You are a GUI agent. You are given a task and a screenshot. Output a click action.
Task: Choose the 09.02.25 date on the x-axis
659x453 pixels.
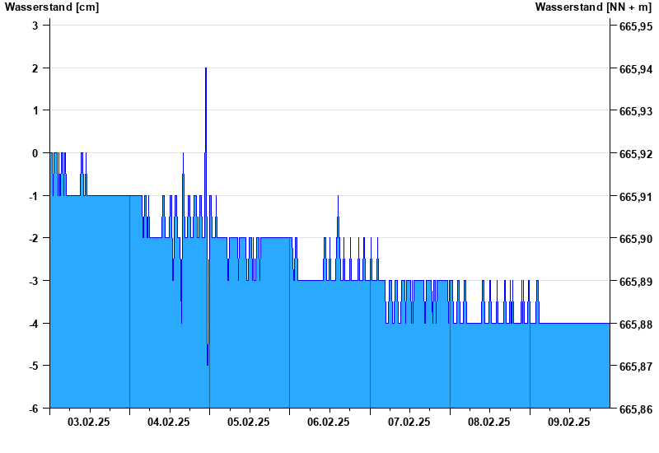click(569, 422)
